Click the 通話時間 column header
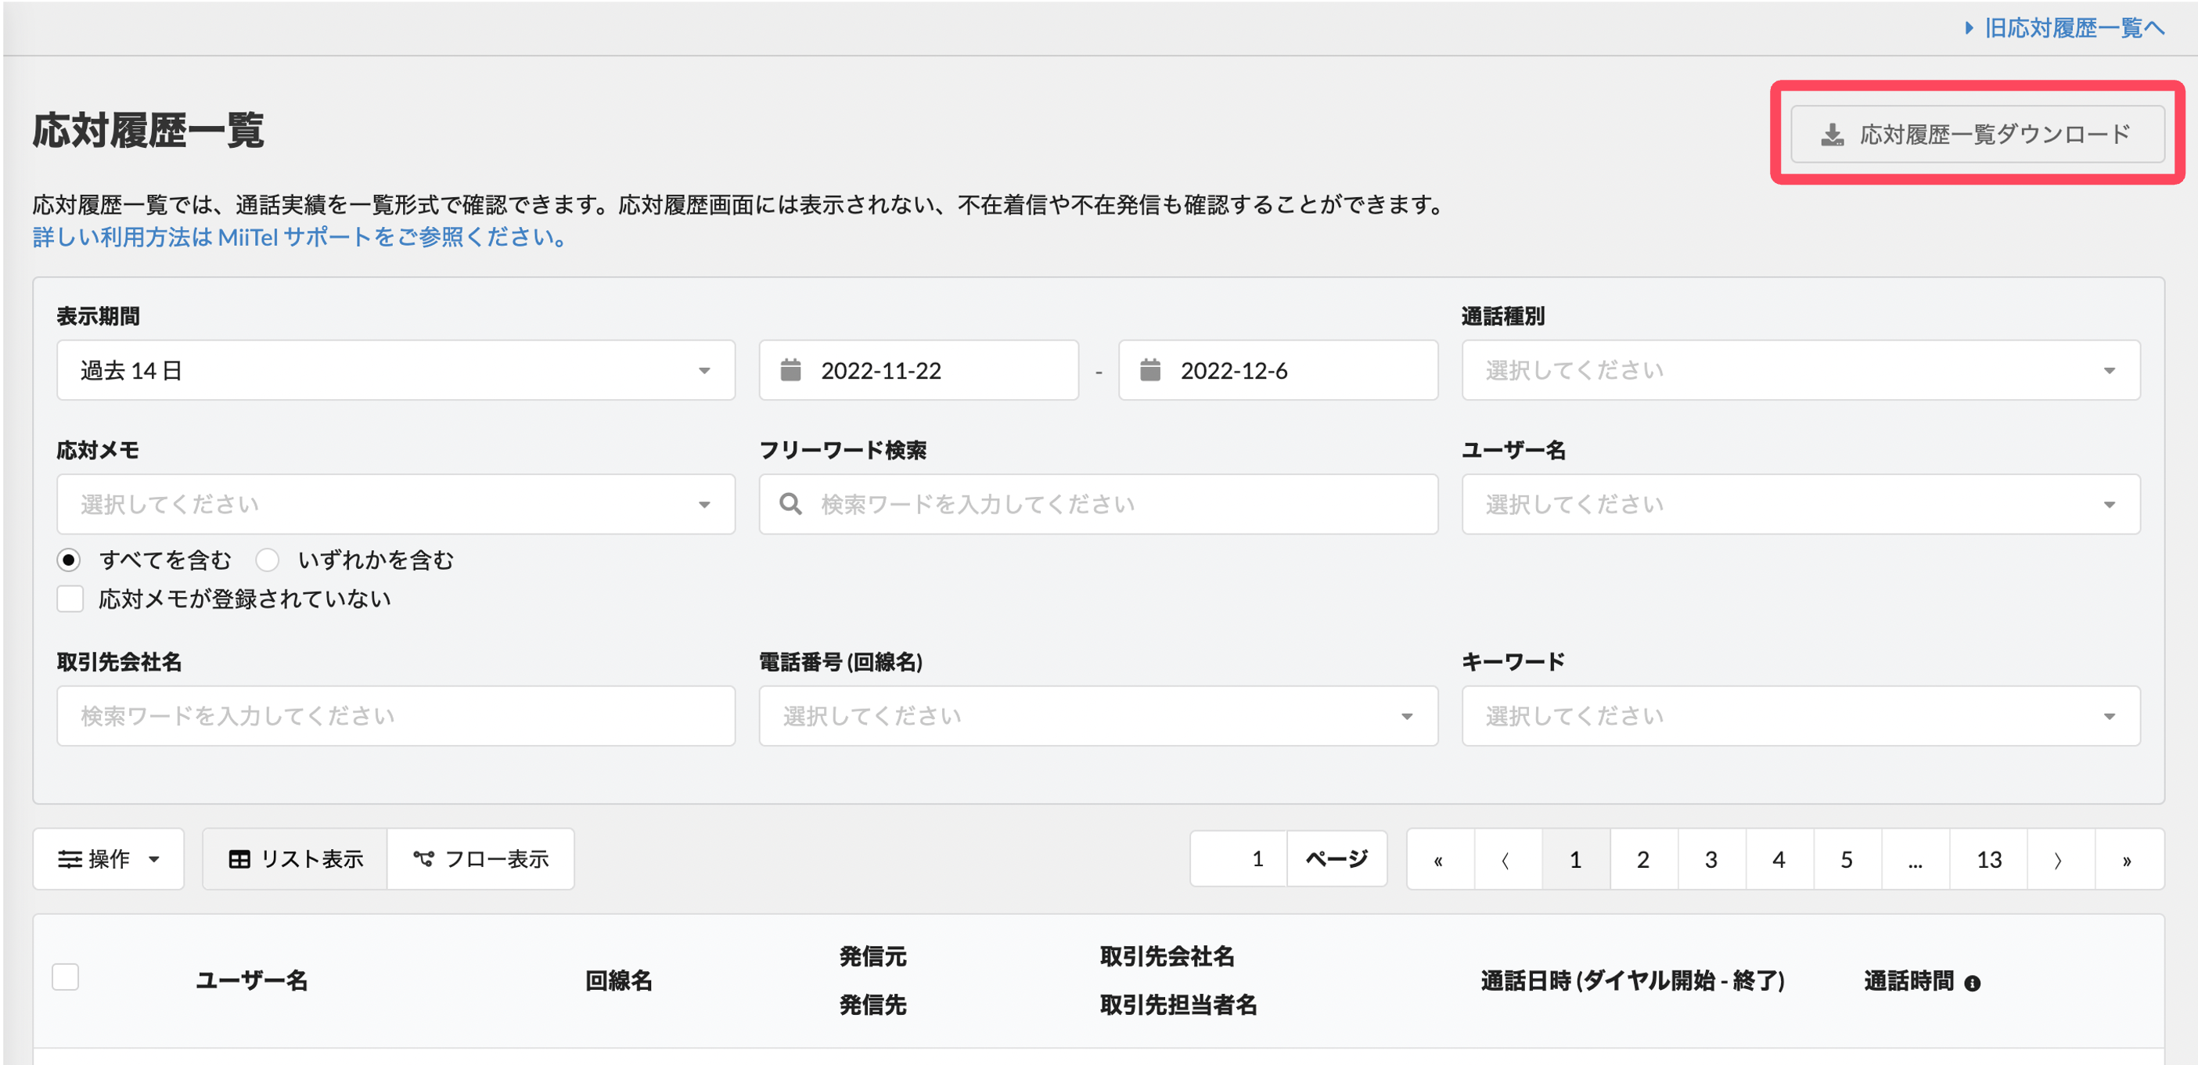The width and height of the screenshot is (2198, 1065). click(x=1908, y=980)
